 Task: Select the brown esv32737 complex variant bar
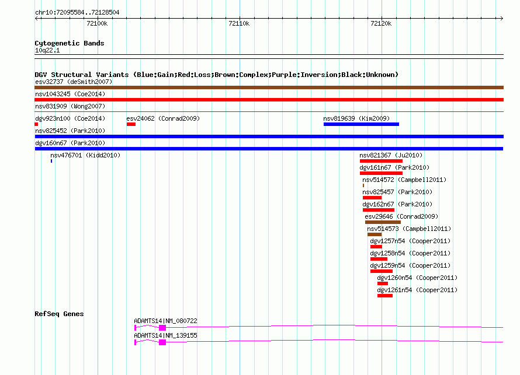point(269,87)
